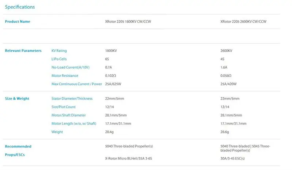
Task: Select the 2600KV rating value
Action: pyautogui.click(x=226, y=50)
